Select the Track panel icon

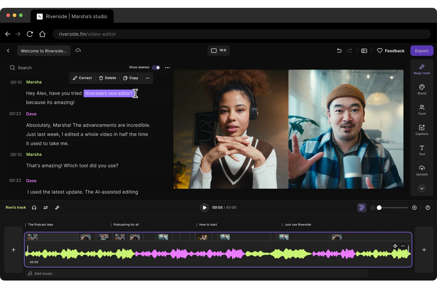pos(422,109)
